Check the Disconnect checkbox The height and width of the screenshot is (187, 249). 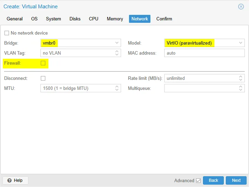point(43,78)
